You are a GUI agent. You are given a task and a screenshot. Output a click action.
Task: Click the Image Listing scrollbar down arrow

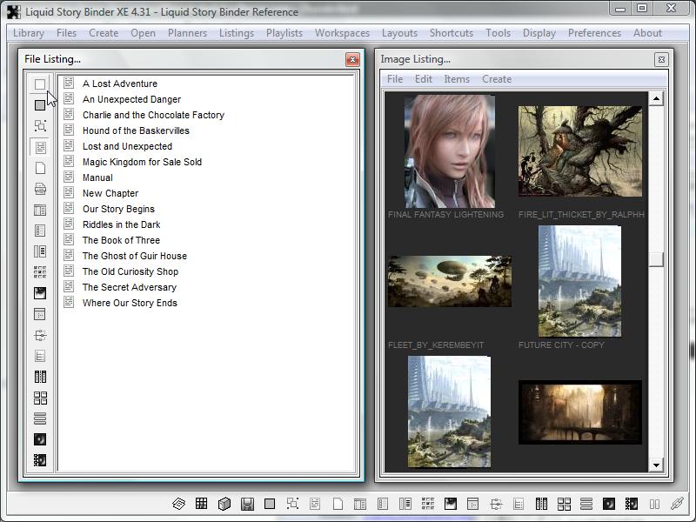[657, 465]
